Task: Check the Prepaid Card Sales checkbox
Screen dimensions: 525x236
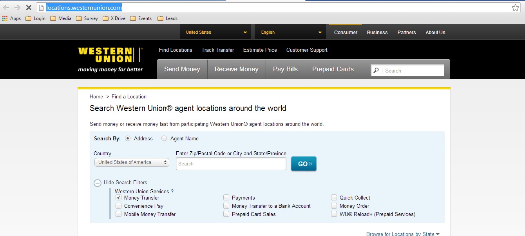Action: point(226,214)
